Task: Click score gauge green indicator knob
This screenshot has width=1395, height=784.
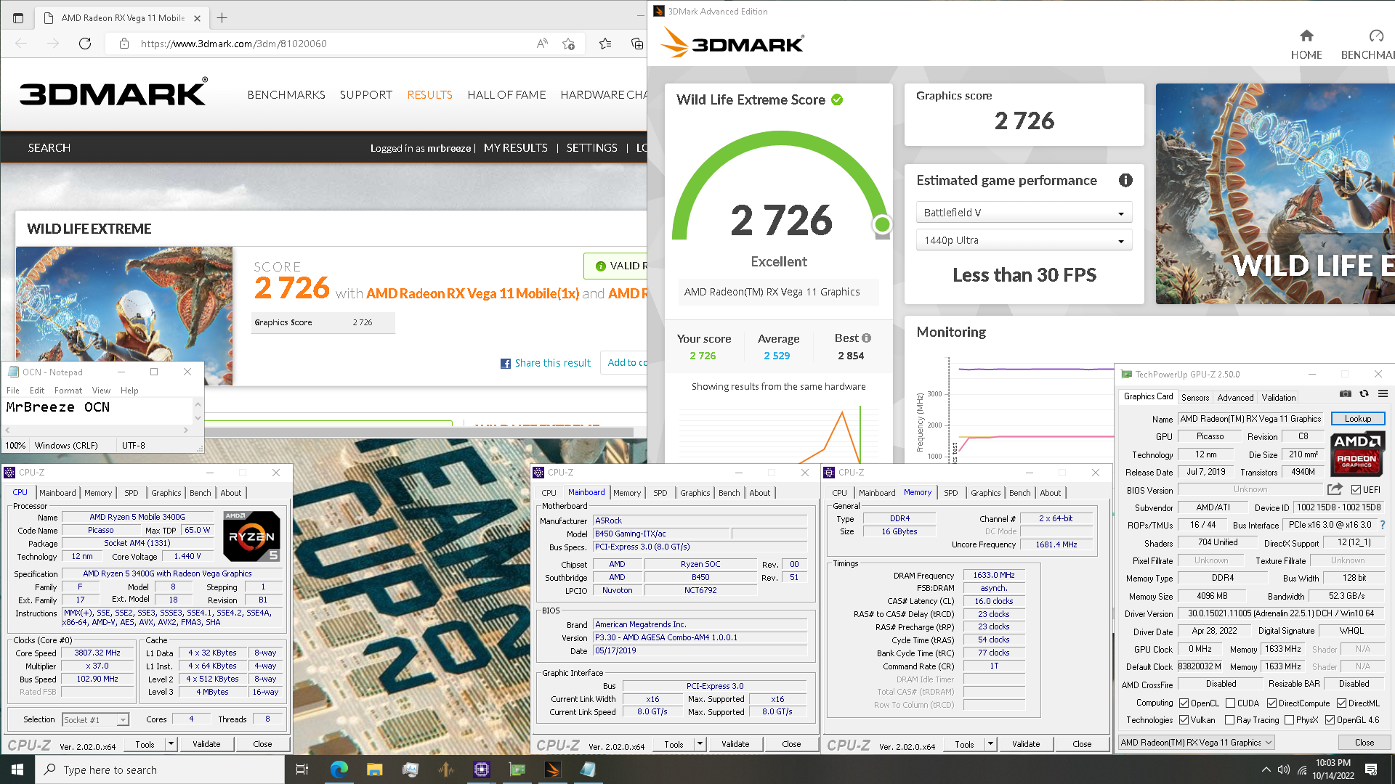Action: pyautogui.click(x=882, y=224)
